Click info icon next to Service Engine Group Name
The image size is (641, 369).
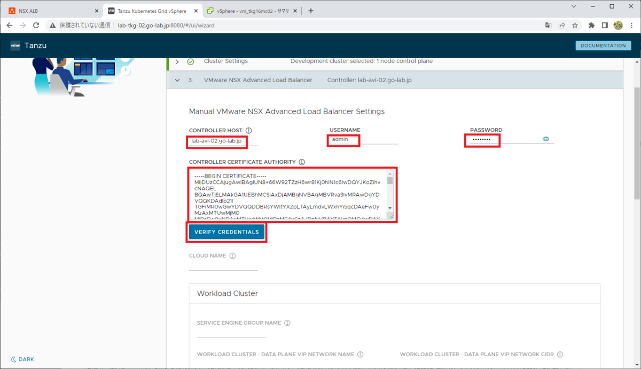287,323
